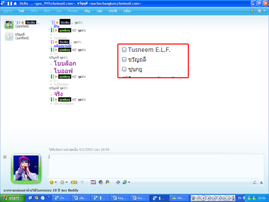Click the text translate AB icon

click(x=118, y=182)
